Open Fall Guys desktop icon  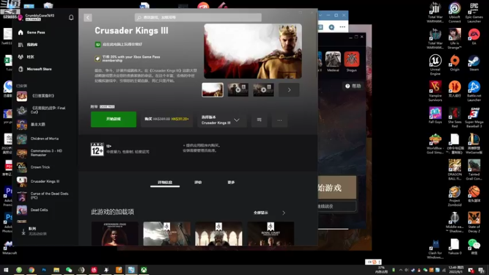point(435,116)
